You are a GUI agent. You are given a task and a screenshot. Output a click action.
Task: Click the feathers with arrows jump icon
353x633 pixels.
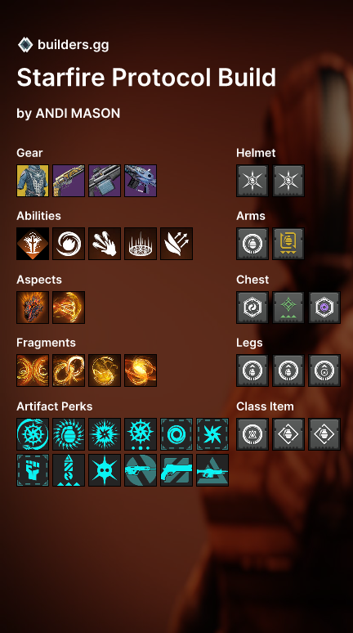(176, 244)
